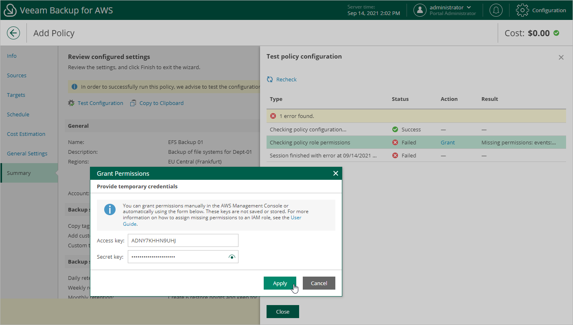Image resolution: width=573 pixels, height=325 pixels.
Task: Open the Cost Estimation wizard step
Action: (26, 134)
